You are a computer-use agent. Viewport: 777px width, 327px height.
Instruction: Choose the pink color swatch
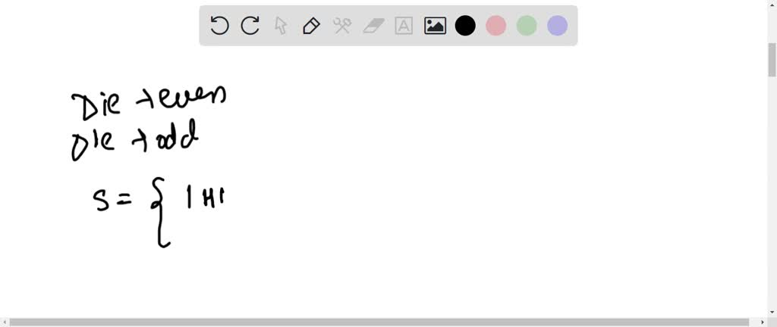496,26
